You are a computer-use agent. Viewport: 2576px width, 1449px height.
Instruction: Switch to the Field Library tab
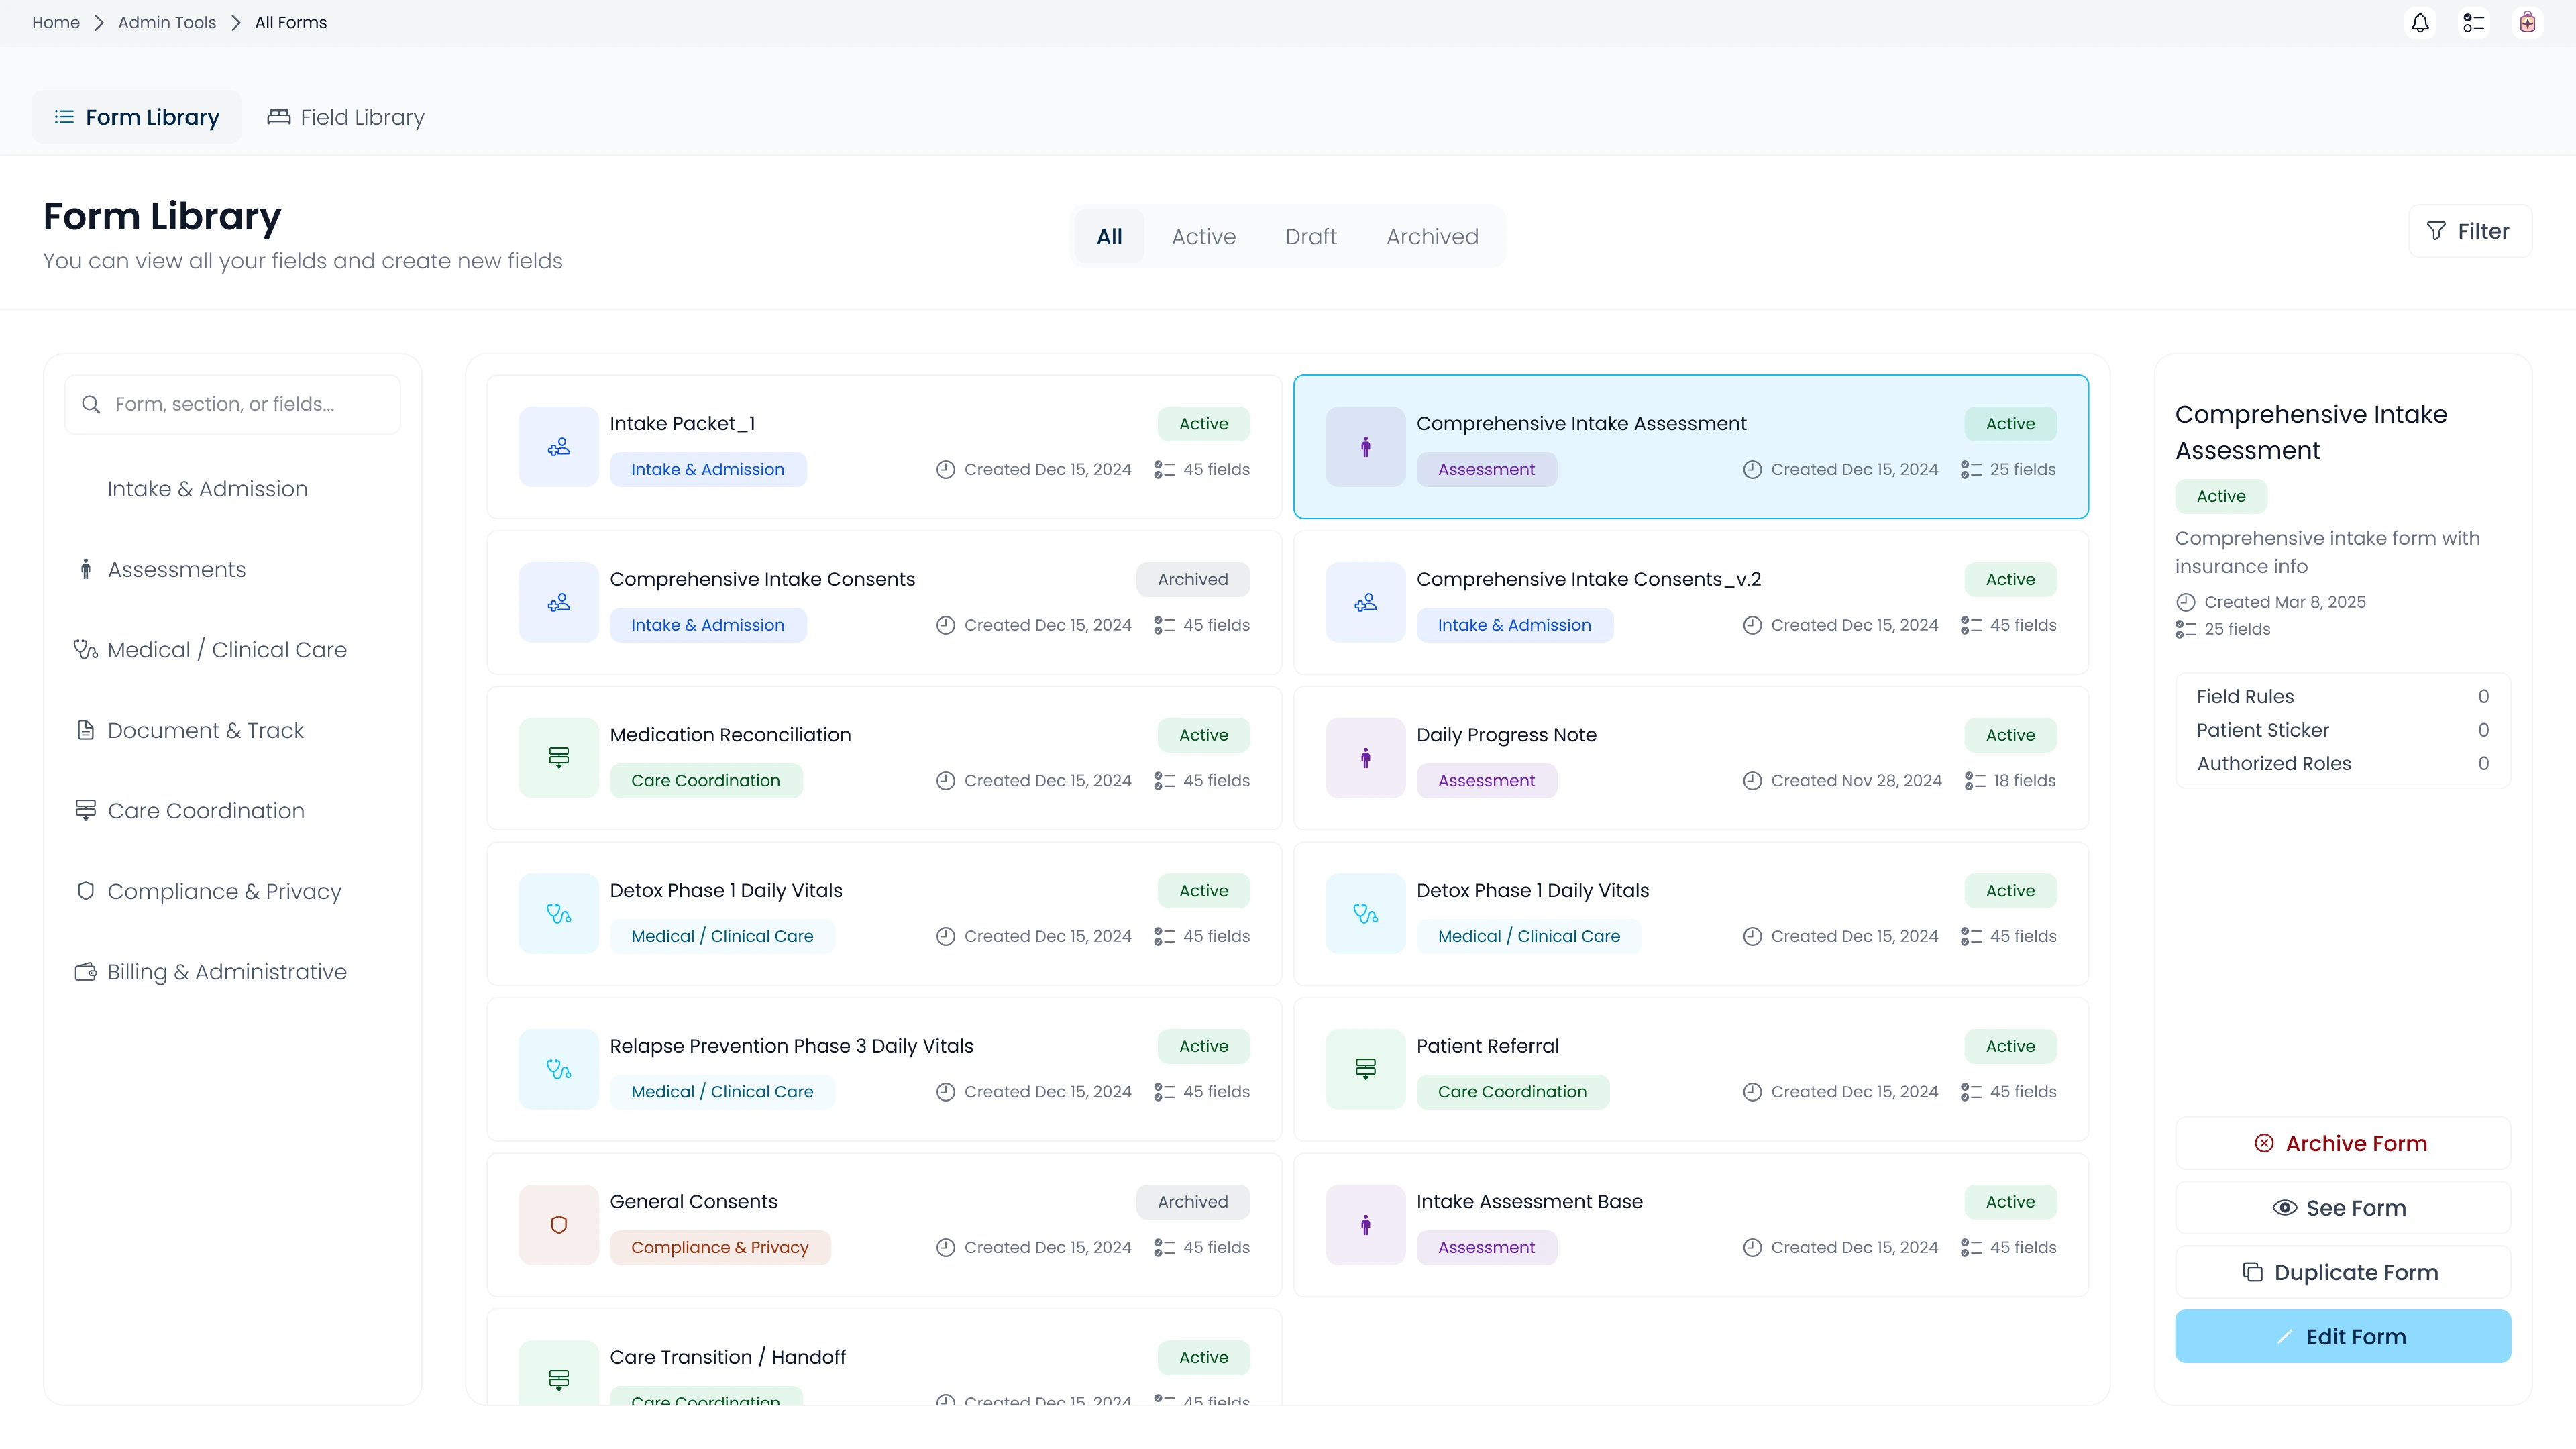[346, 117]
